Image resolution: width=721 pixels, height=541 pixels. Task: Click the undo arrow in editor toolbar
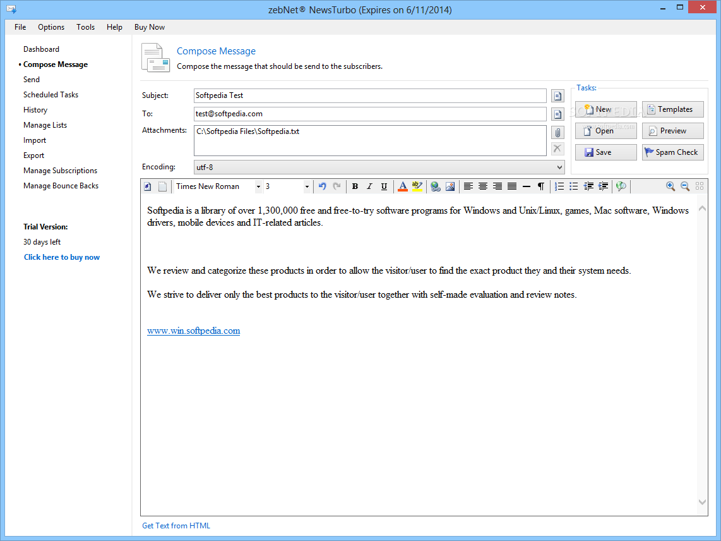[x=323, y=186]
